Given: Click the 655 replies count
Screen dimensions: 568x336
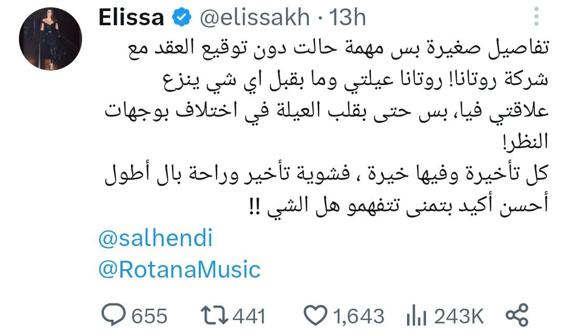Looking at the screenshot, I should 149,316.
